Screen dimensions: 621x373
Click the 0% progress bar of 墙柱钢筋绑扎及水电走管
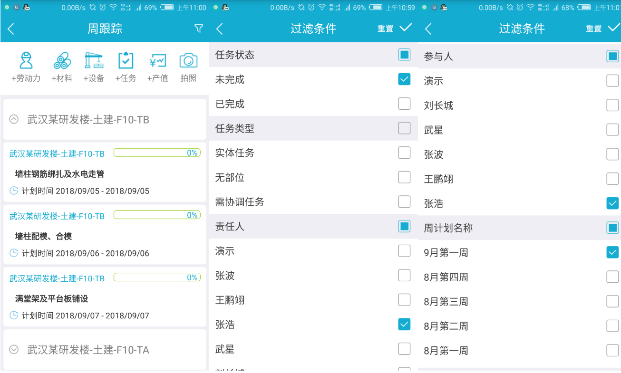[x=157, y=153]
